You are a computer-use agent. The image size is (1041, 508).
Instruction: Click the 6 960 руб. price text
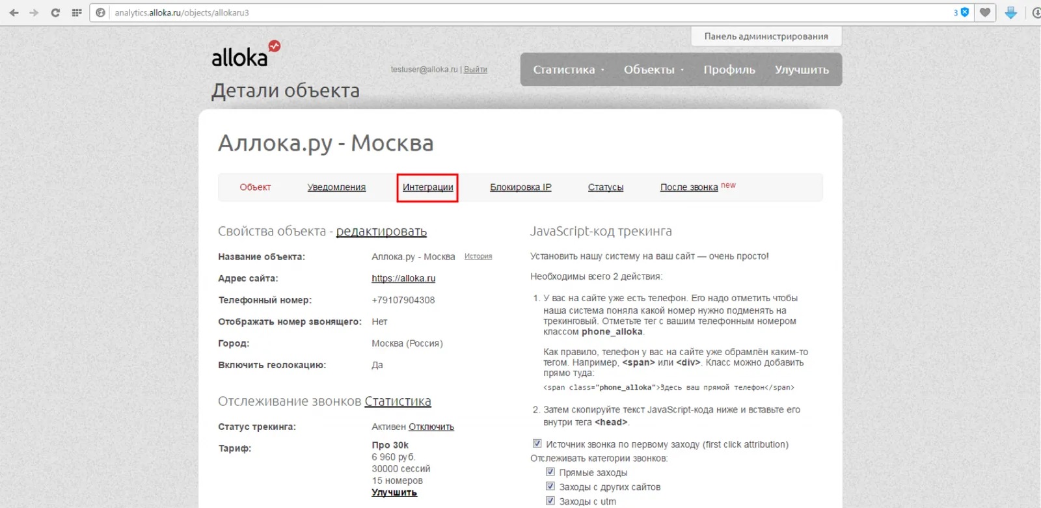coord(394,457)
